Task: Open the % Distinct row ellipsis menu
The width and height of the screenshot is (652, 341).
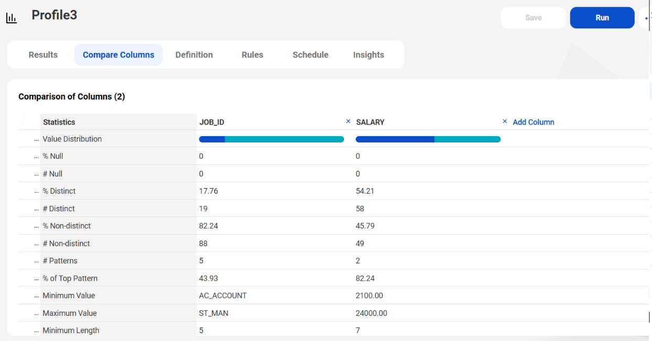Action: [37, 192]
